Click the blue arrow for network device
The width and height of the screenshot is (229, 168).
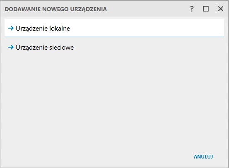[11, 47]
